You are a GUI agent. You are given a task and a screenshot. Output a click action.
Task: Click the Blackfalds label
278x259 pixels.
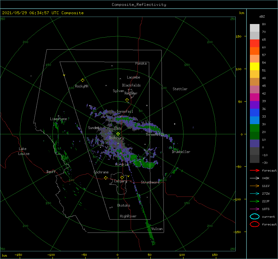tap(131, 85)
